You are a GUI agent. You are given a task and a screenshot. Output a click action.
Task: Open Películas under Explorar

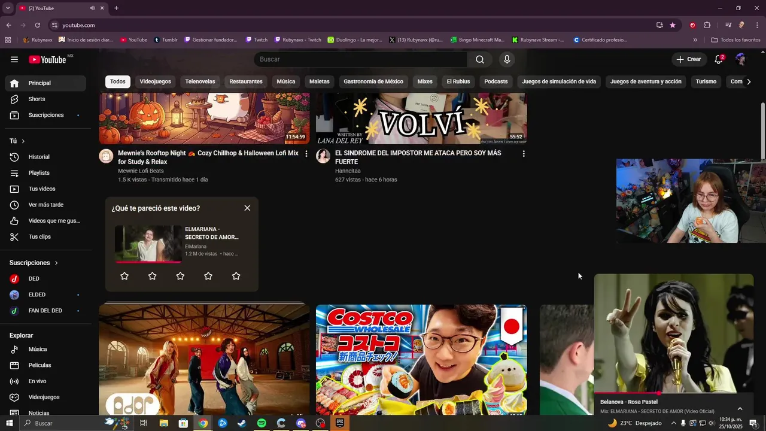(x=45, y=365)
